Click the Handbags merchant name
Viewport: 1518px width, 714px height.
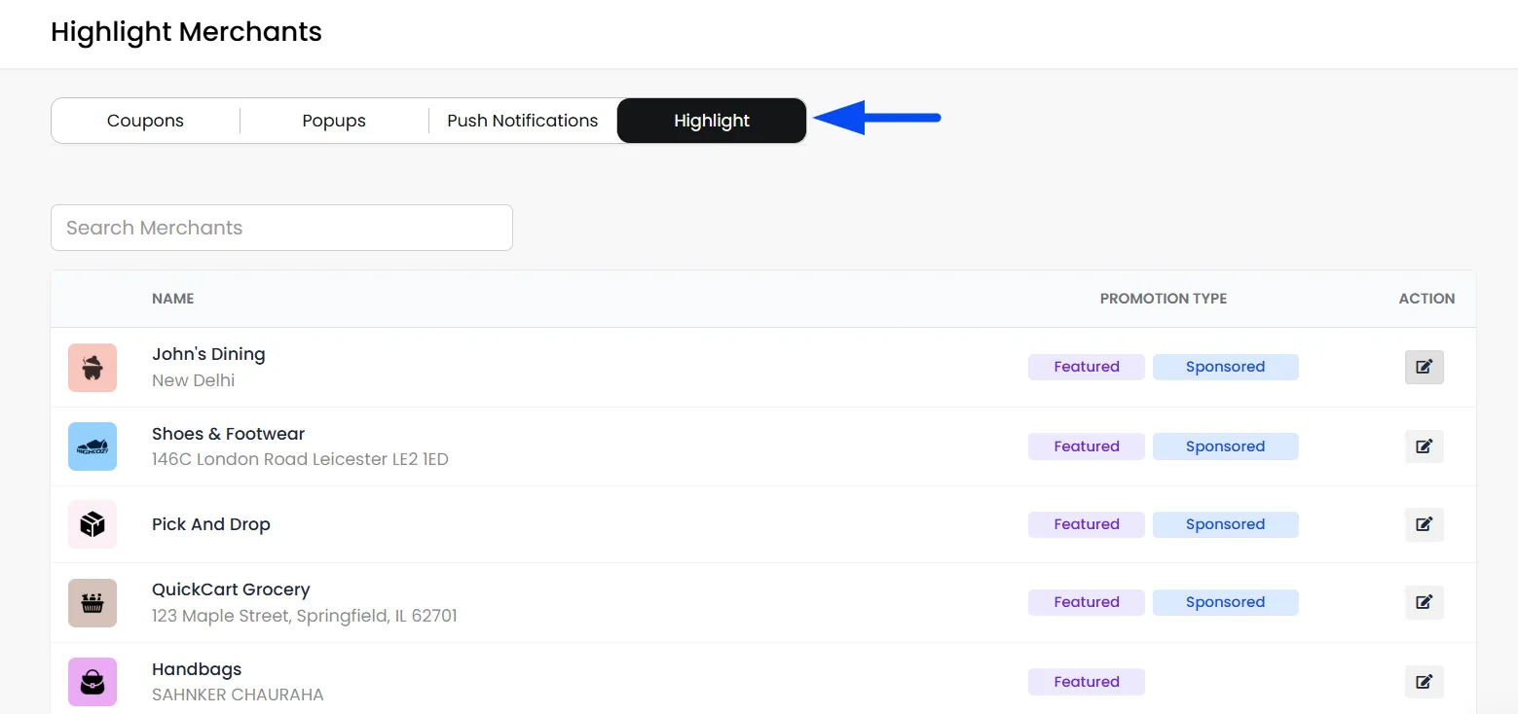point(197,669)
